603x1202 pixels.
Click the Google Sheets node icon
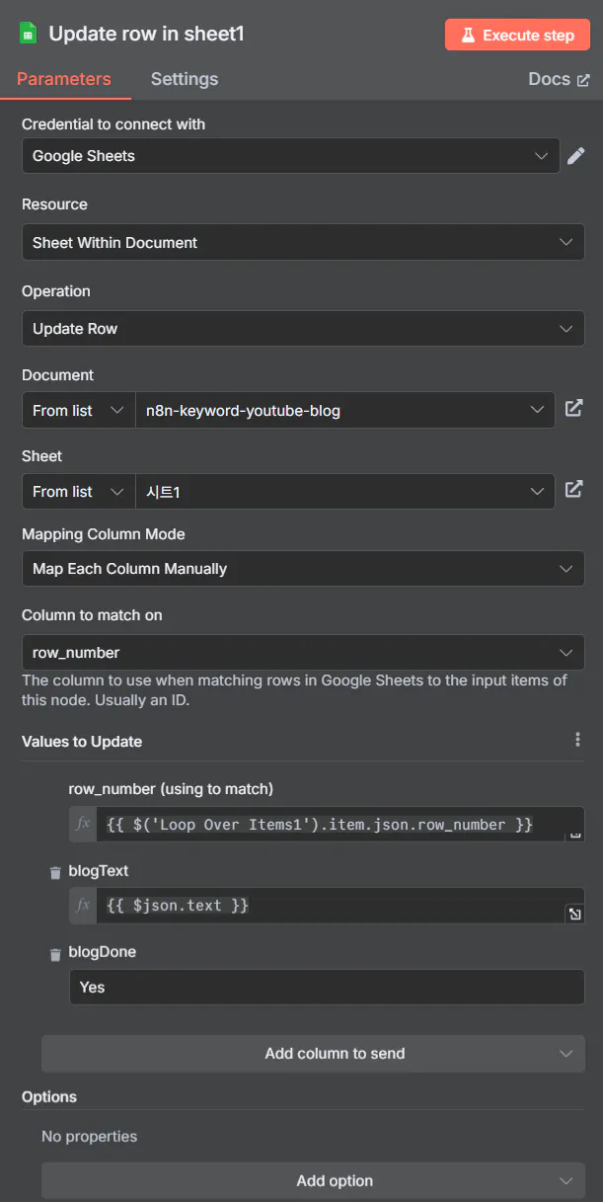click(x=29, y=34)
